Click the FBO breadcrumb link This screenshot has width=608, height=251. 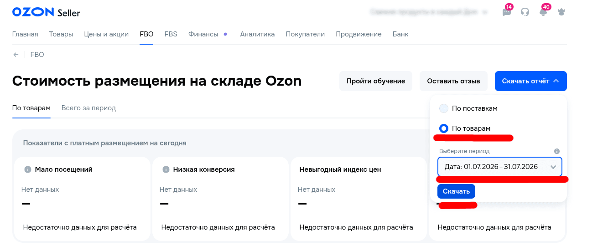(x=37, y=55)
